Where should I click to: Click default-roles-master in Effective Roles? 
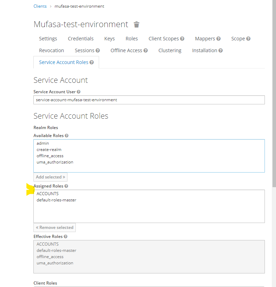point(56,250)
